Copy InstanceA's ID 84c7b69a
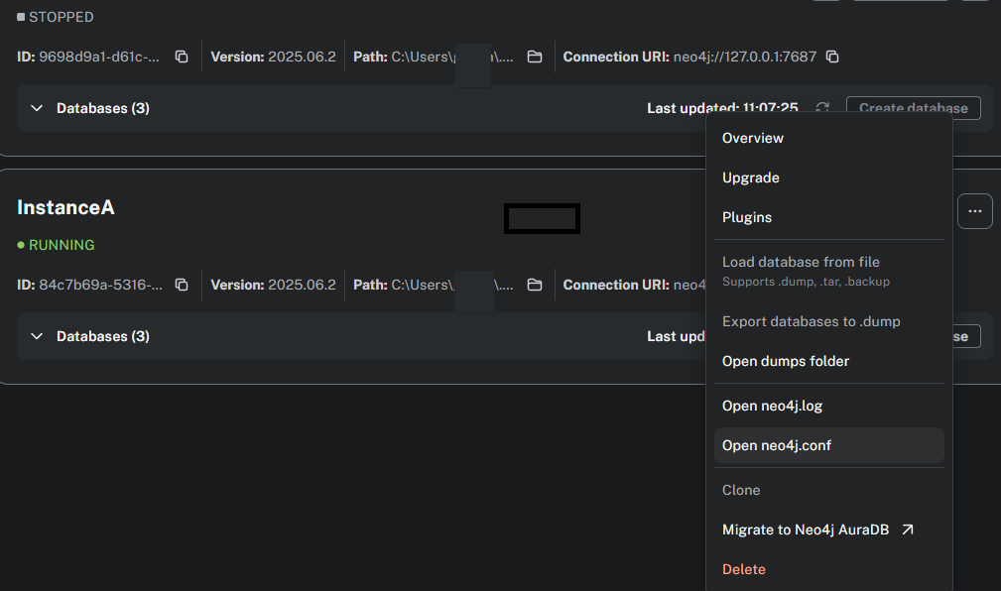This screenshot has height=591, width=1001. [x=182, y=285]
